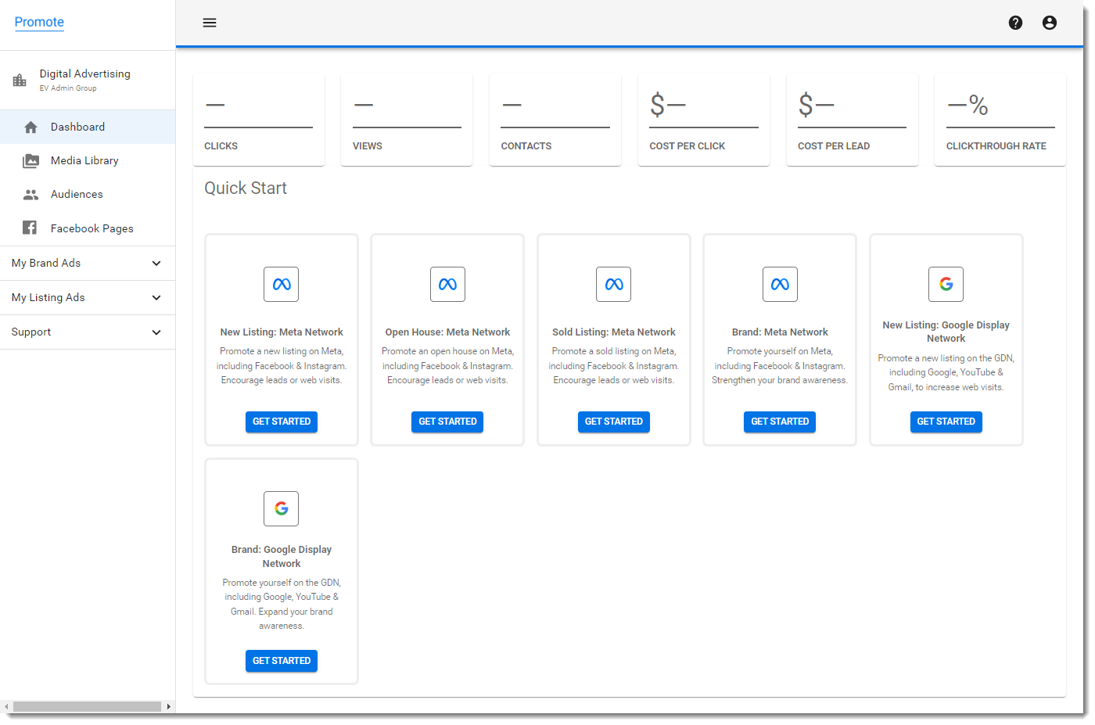
Task: Get started with Brand: Meta Network
Action: click(780, 422)
